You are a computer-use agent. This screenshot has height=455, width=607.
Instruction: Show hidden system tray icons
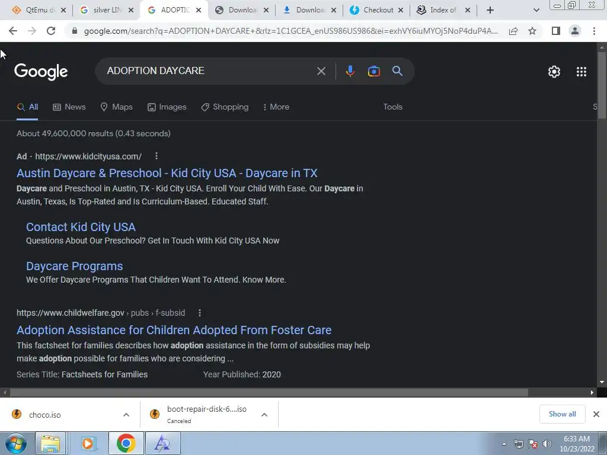pos(504,444)
